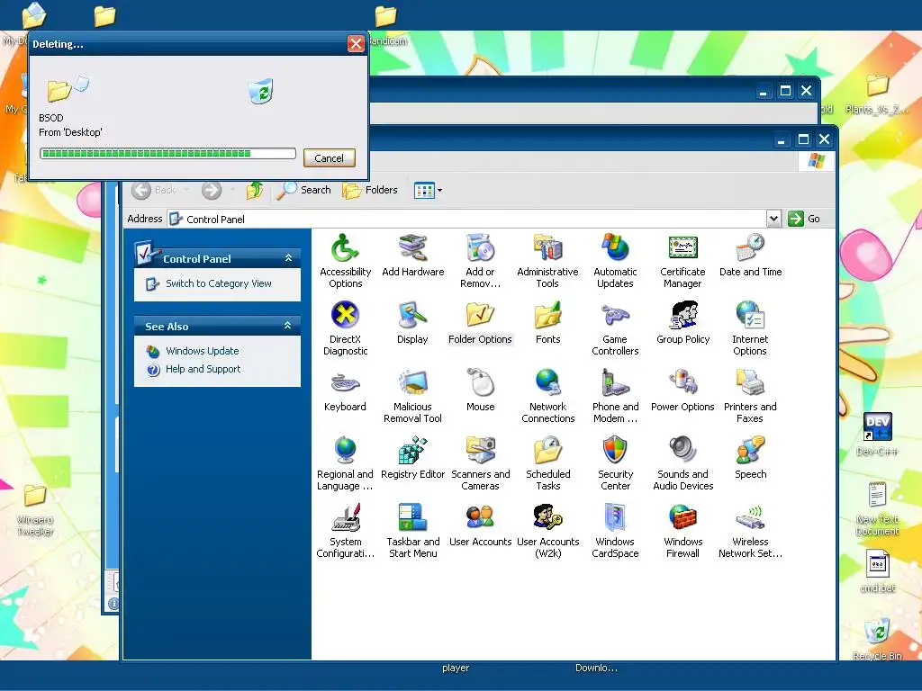Select Dev-C++ desktop shortcut
Image resolution: width=922 pixels, height=691 pixels.
coord(877,435)
